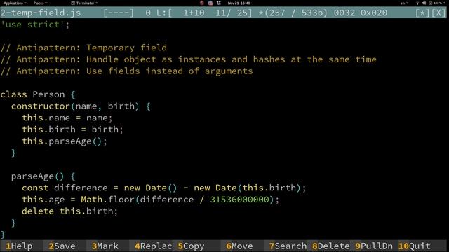The image size is (449, 252).
Task: Click the 'this.name = name;' line
Action: tap(67, 118)
